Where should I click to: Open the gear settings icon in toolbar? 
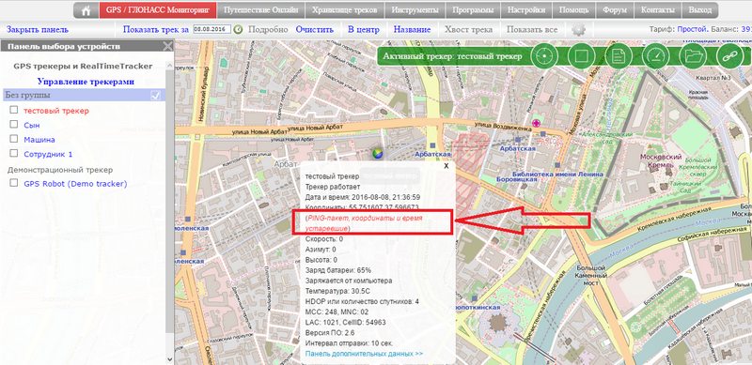579,30
